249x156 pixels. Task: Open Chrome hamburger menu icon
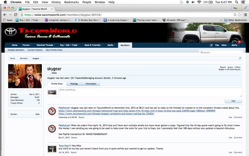[x=246, y=15]
